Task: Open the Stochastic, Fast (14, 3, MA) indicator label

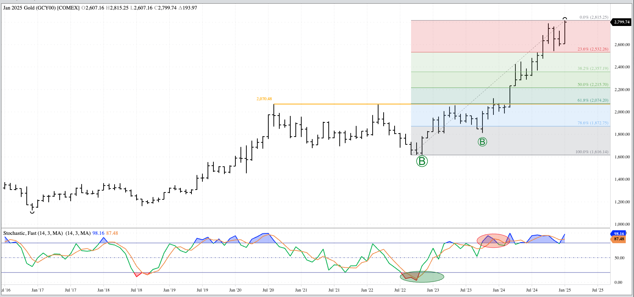Action: click(33, 233)
